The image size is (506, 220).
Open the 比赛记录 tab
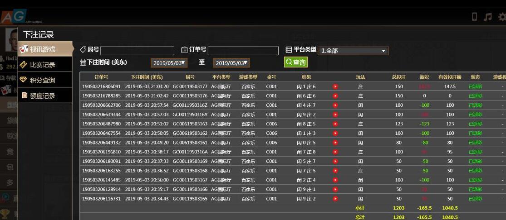[45, 65]
